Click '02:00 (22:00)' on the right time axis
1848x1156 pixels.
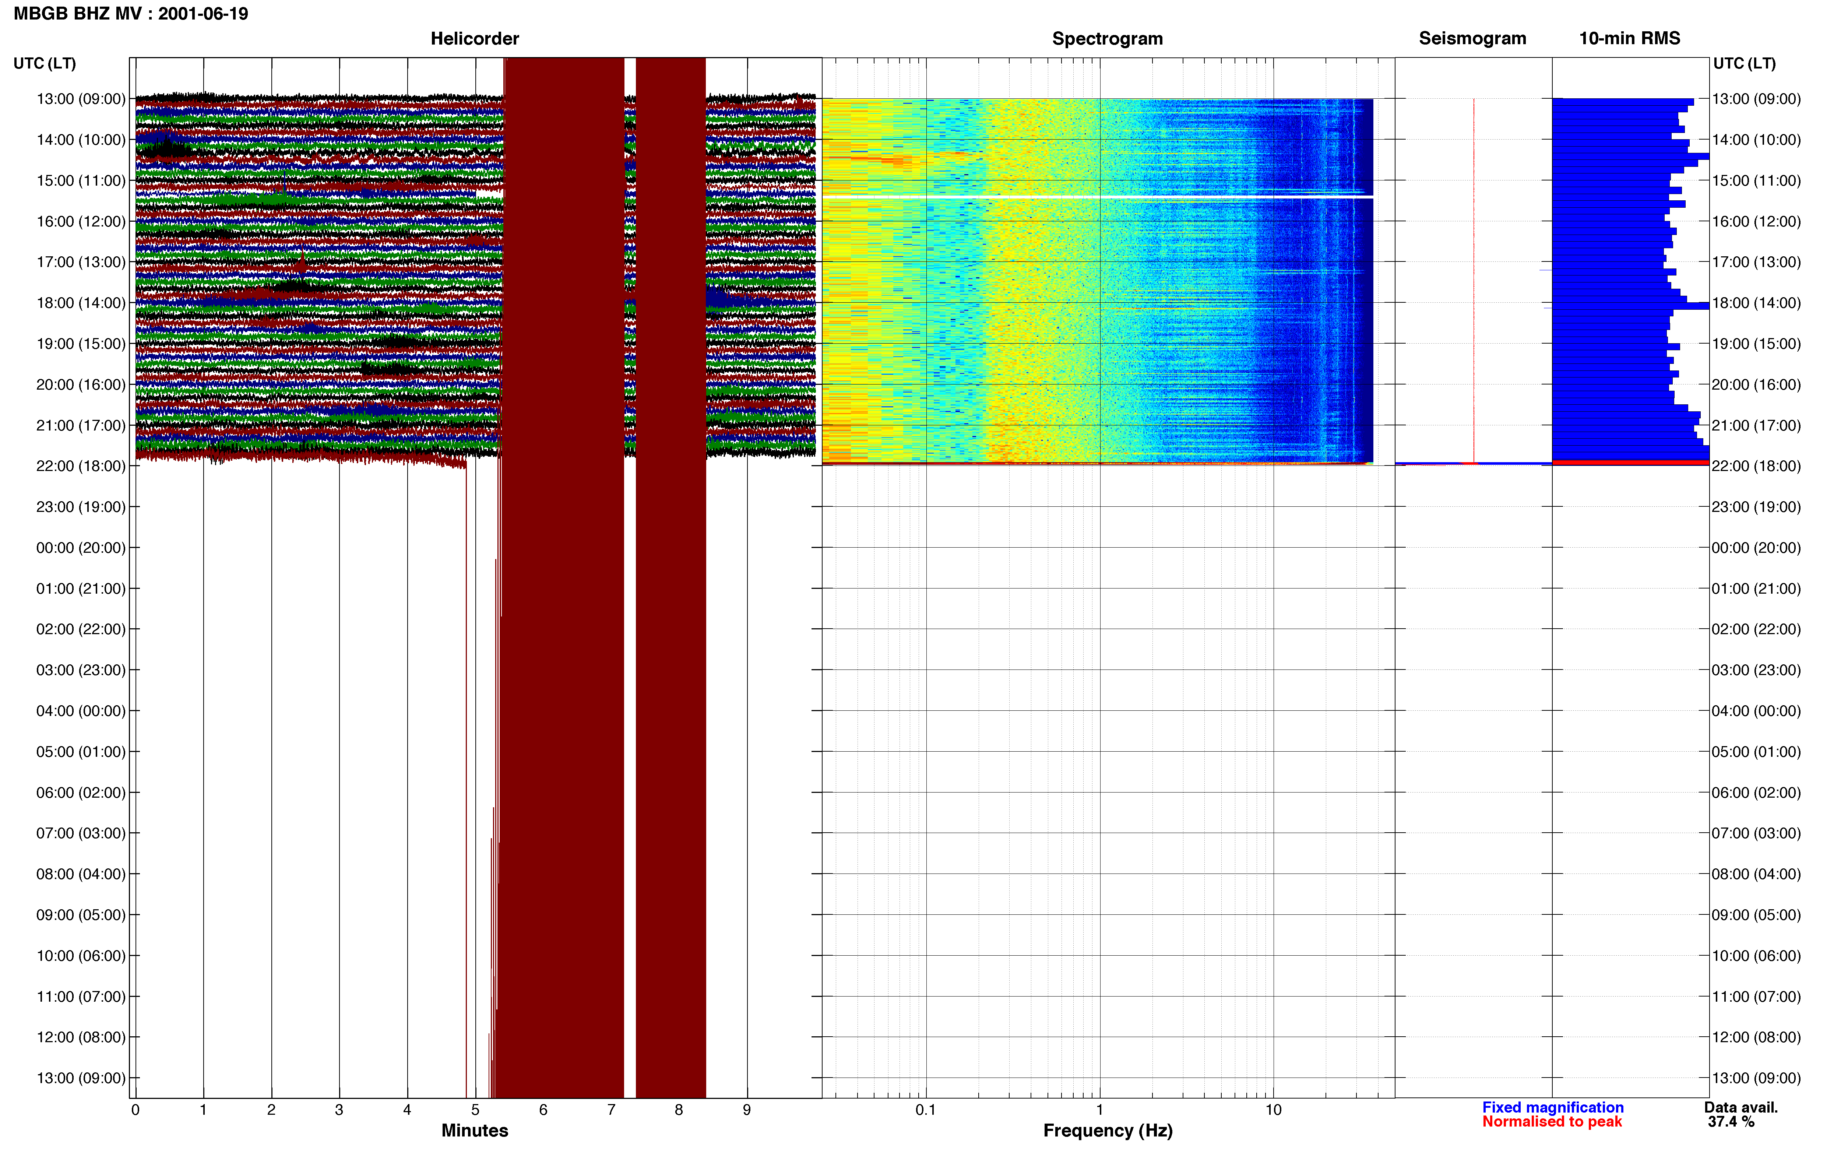click(1756, 629)
